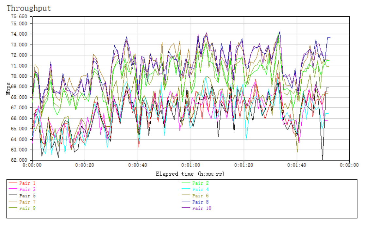Click the Elapsed time (h:mm:ss) axis label
The height and width of the screenshot is (239, 383).
point(190,174)
